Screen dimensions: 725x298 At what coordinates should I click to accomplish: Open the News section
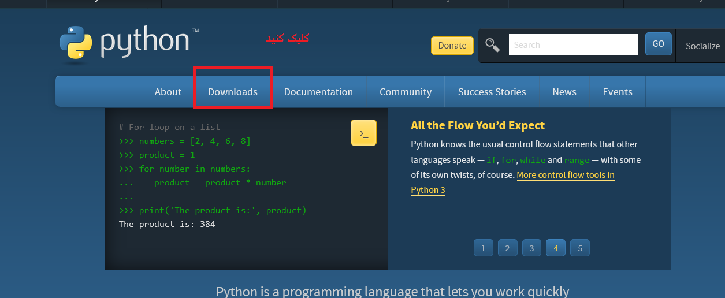coord(564,92)
